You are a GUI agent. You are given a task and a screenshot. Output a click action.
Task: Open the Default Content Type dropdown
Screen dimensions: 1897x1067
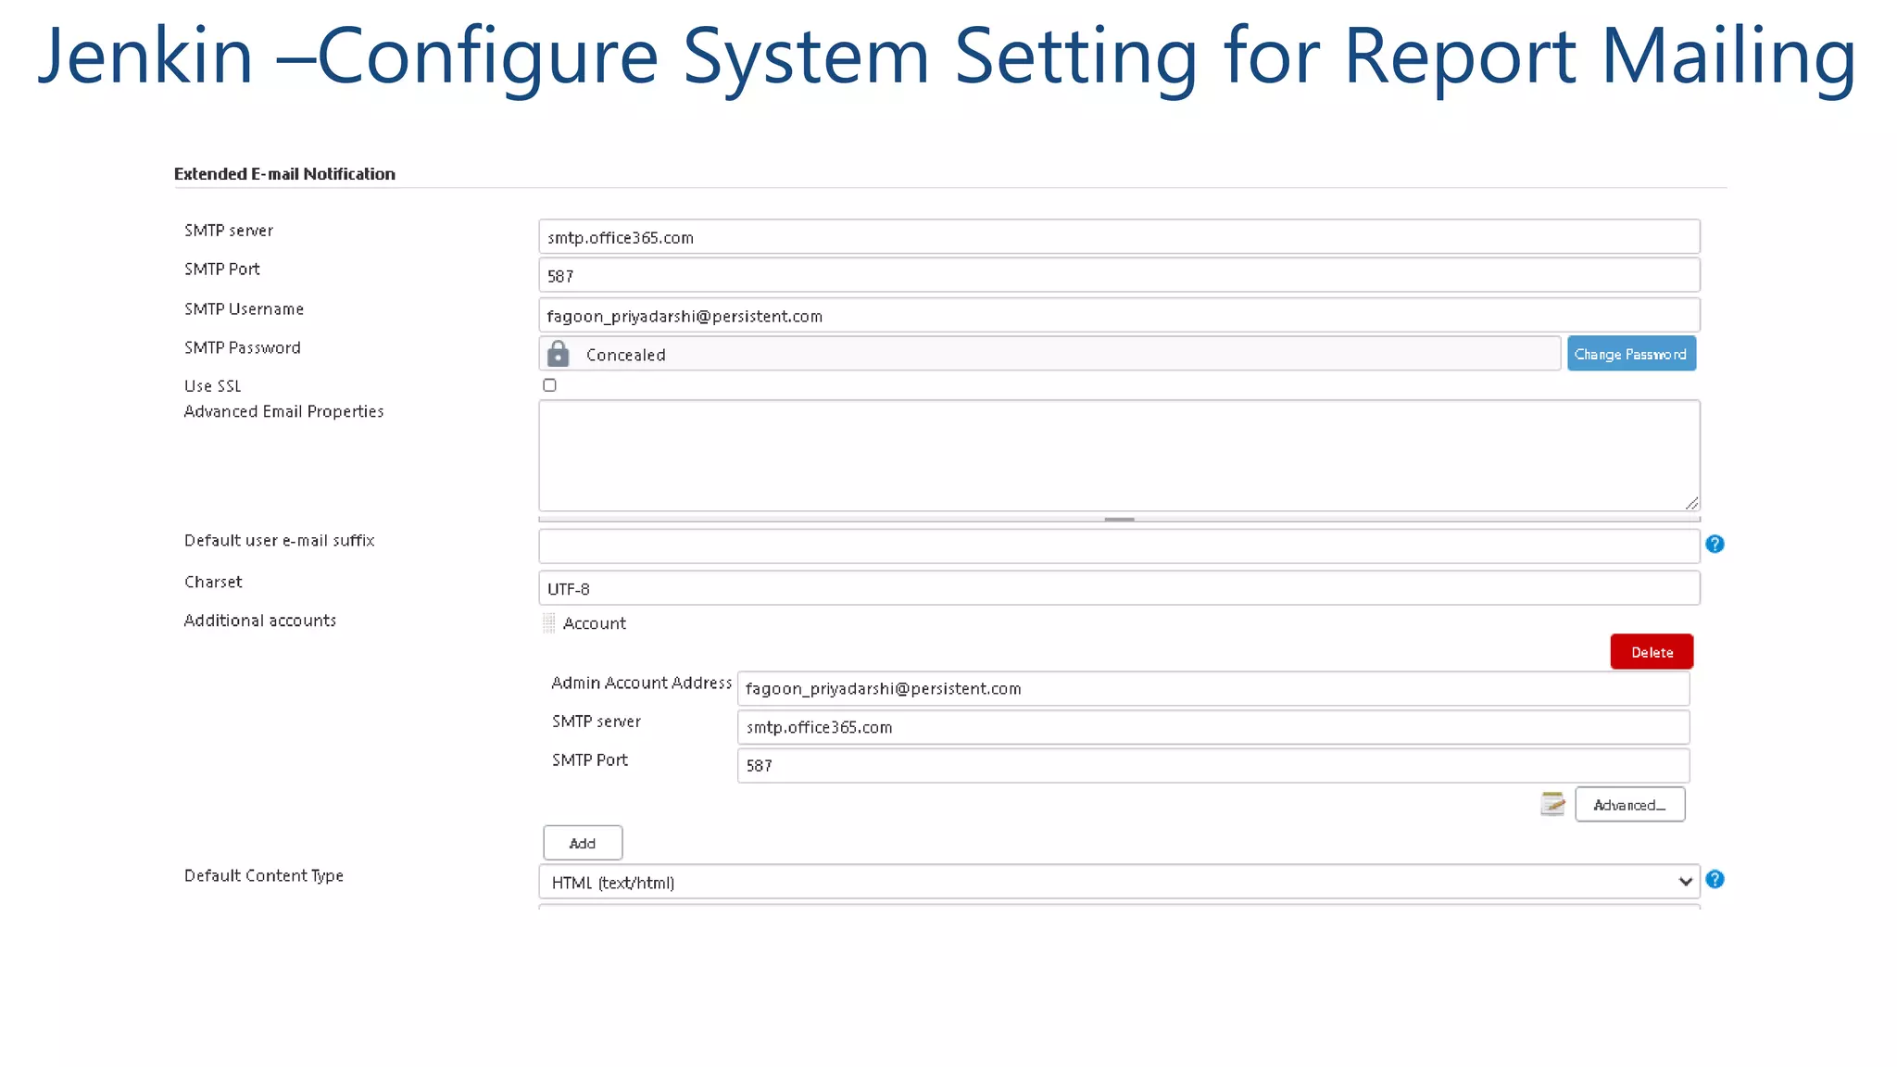1119,882
